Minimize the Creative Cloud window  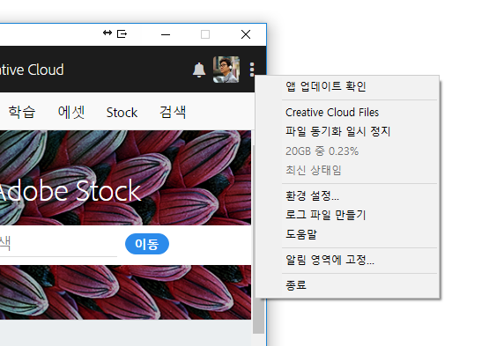coord(166,34)
